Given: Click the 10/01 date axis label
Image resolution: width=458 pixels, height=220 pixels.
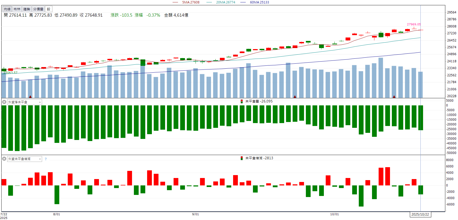Looking at the screenshot, I should pos(334,214).
